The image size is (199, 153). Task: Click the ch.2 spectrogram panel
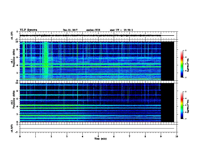pyautogui.click(x=90, y=102)
